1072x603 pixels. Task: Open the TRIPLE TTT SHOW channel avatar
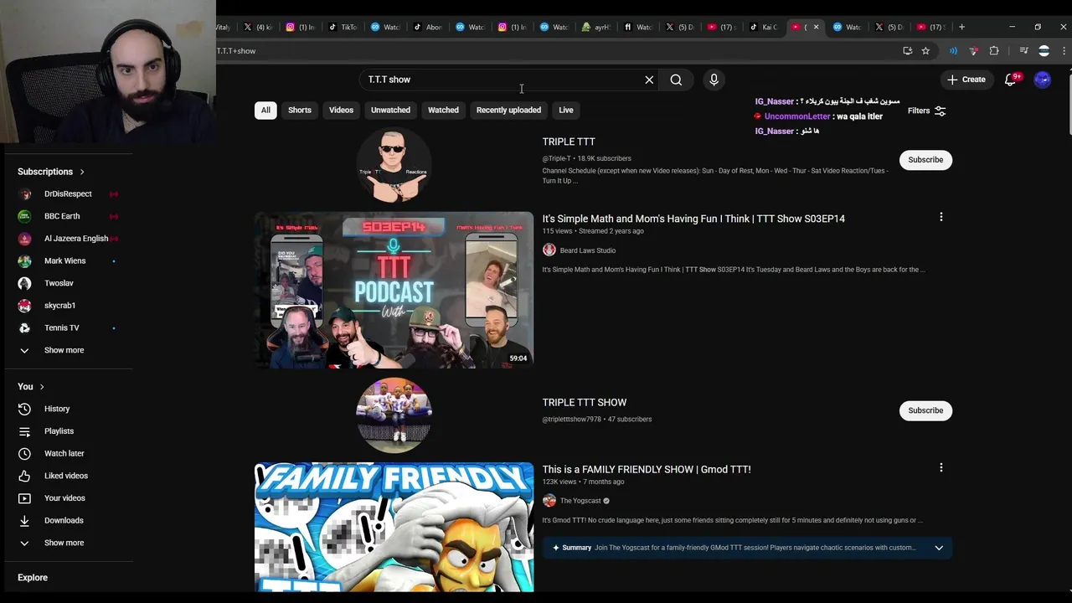[394, 415]
